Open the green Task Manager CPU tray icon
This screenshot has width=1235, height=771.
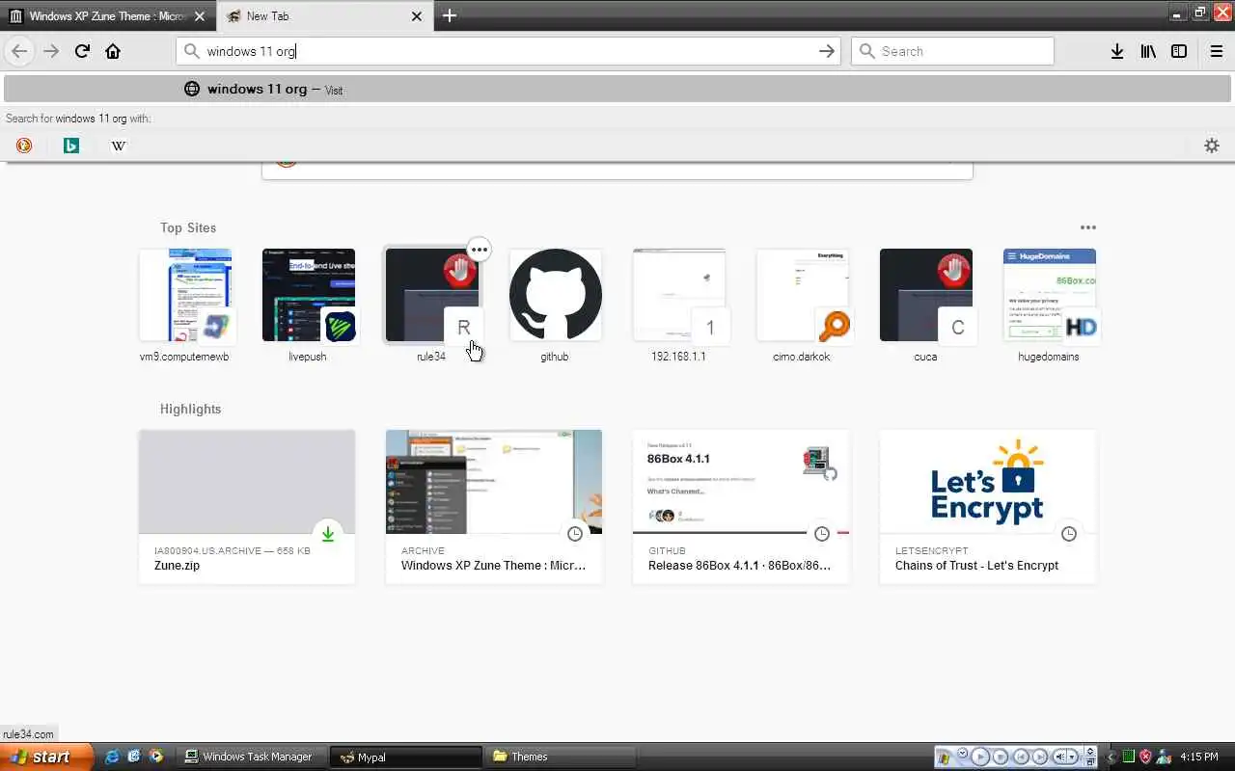[x=1128, y=757]
